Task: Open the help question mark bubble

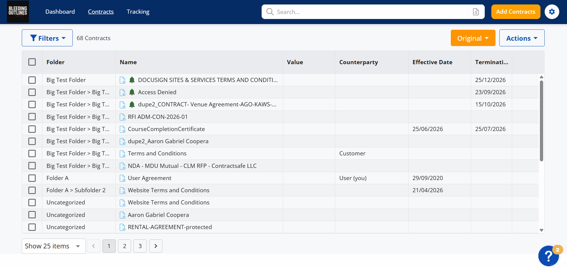Action: click(549, 256)
